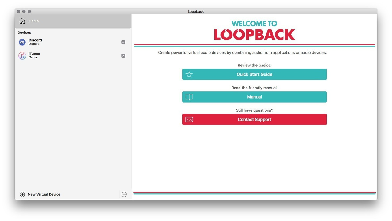Close the Loopback window
The width and height of the screenshot is (392, 221).
pyautogui.click(x=19, y=11)
